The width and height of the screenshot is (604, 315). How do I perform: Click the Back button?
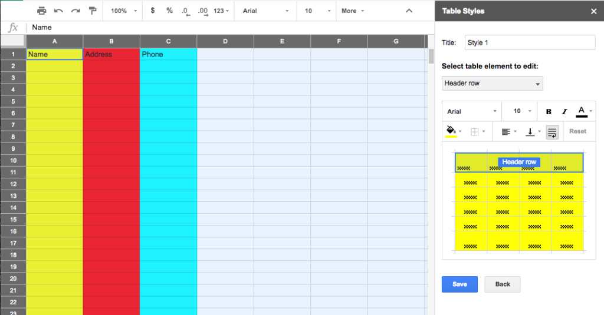[503, 284]
